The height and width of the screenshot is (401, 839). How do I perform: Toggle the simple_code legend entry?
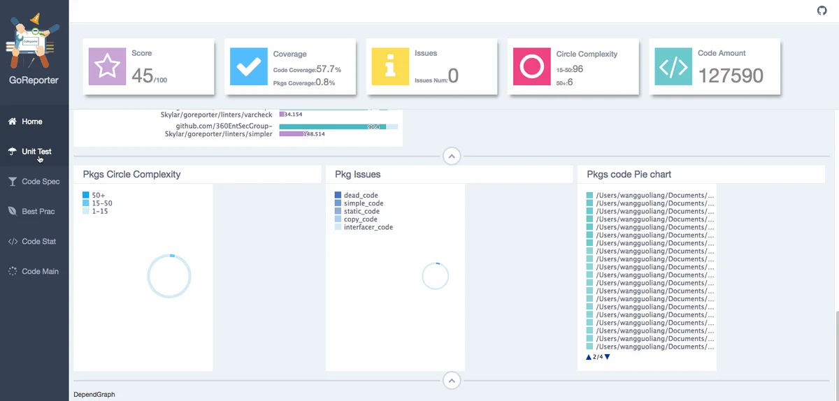(x=359, y=203)
